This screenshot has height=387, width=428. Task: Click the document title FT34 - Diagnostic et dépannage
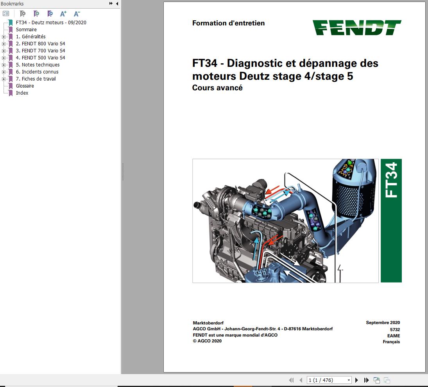[x=285, y=70]
